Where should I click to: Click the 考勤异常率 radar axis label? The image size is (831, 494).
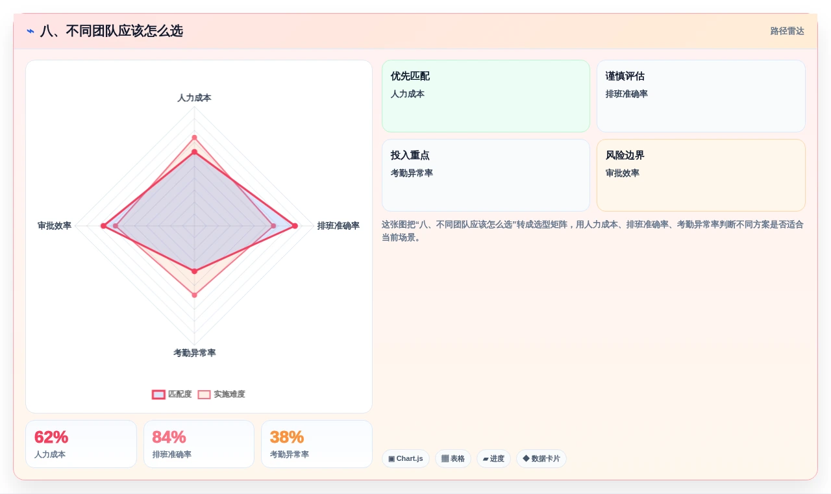194,353
